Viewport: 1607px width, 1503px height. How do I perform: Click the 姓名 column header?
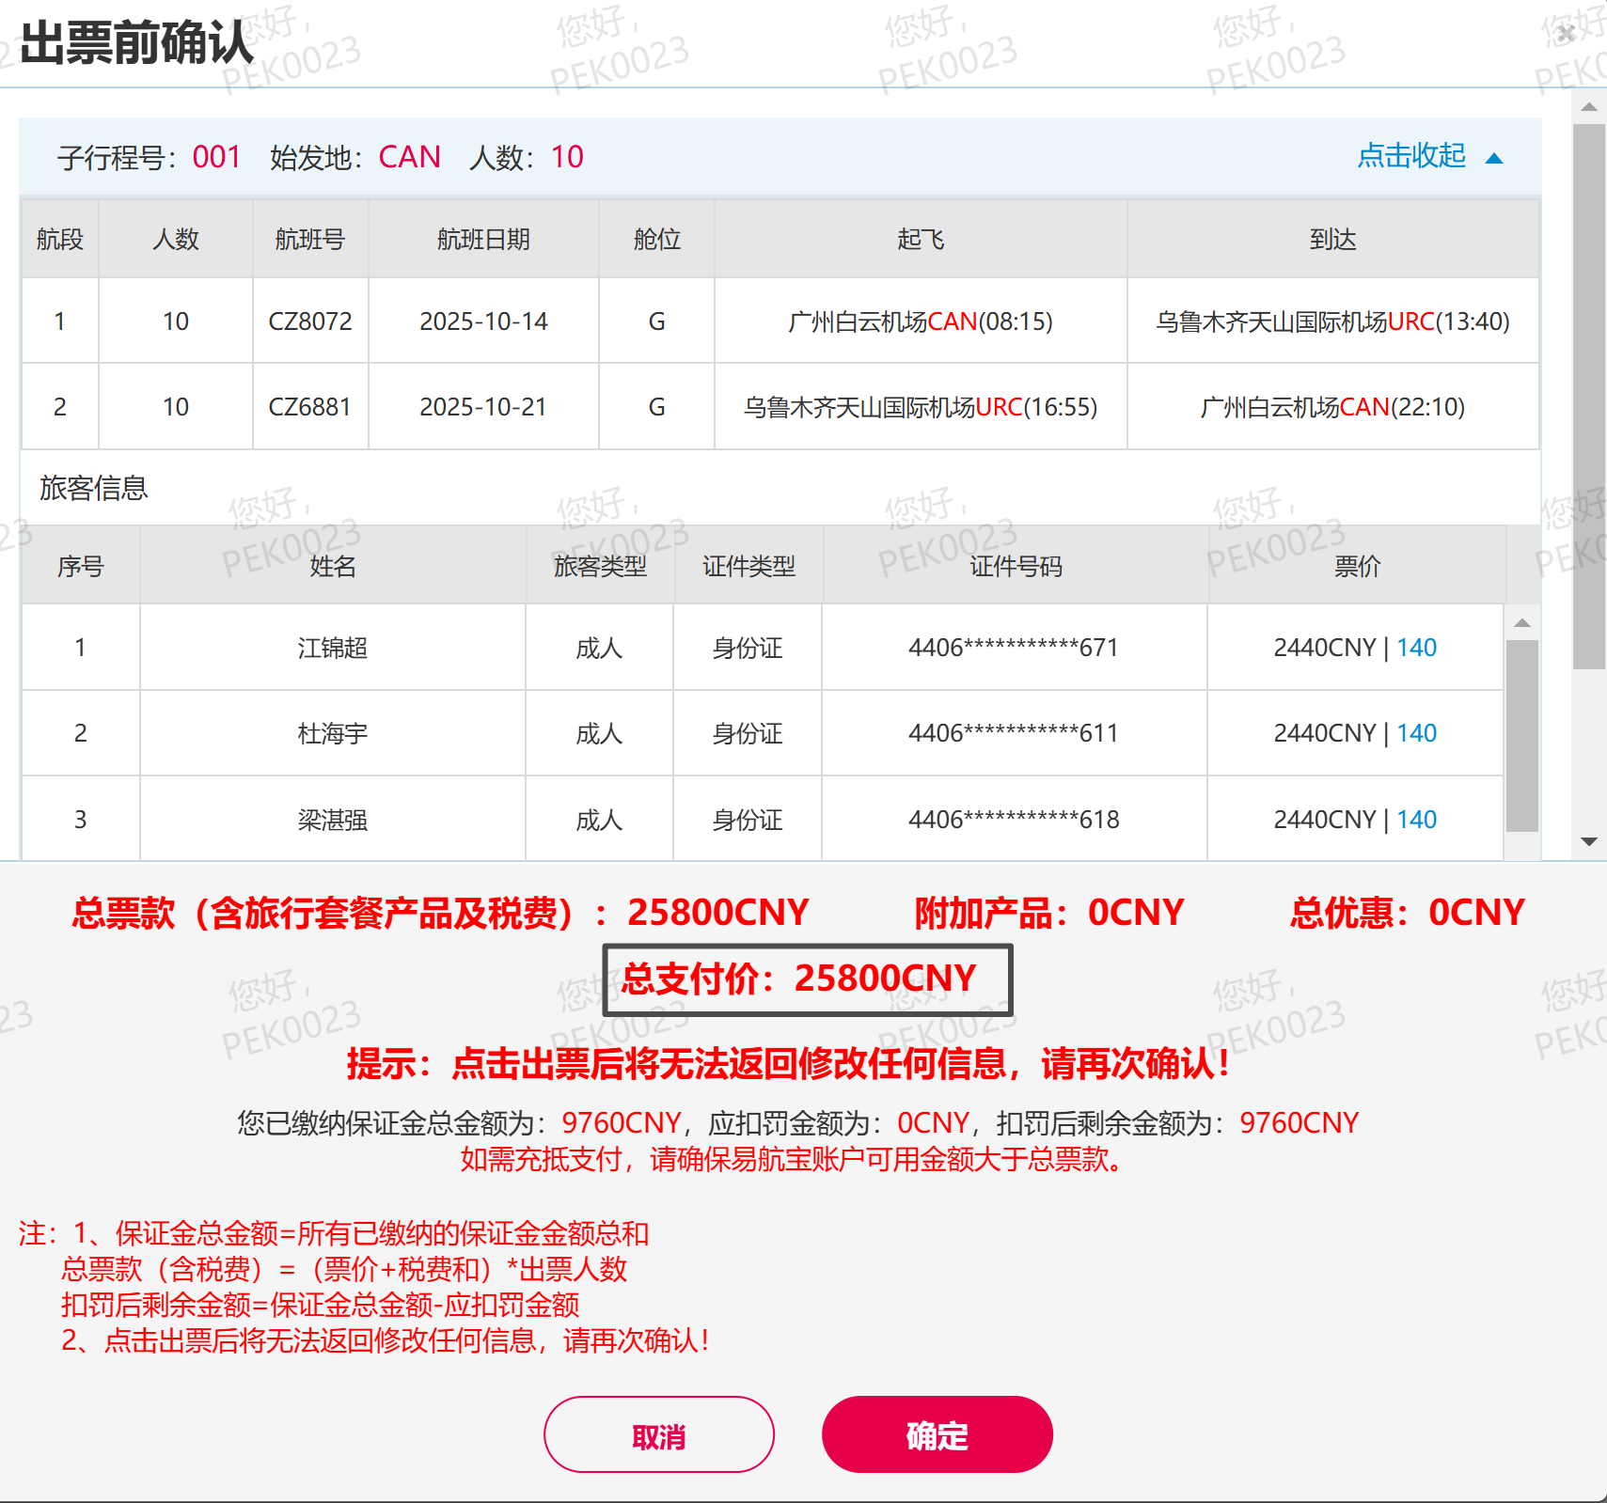coord(332,566)
